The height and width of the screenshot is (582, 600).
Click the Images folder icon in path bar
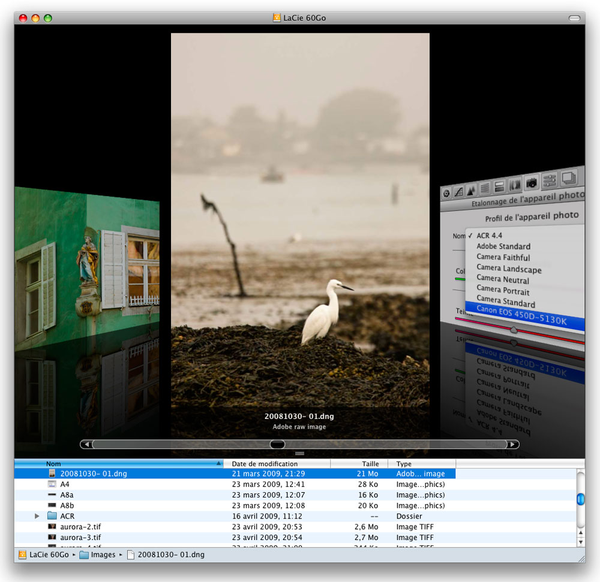tap(84, 554)
